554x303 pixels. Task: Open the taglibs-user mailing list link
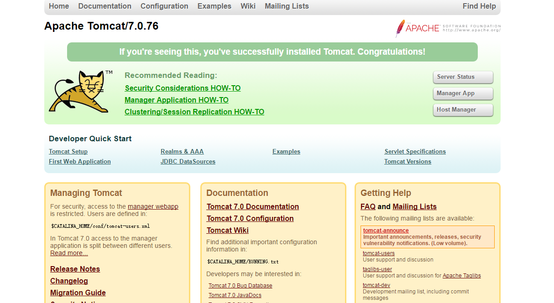pos(377,269)
